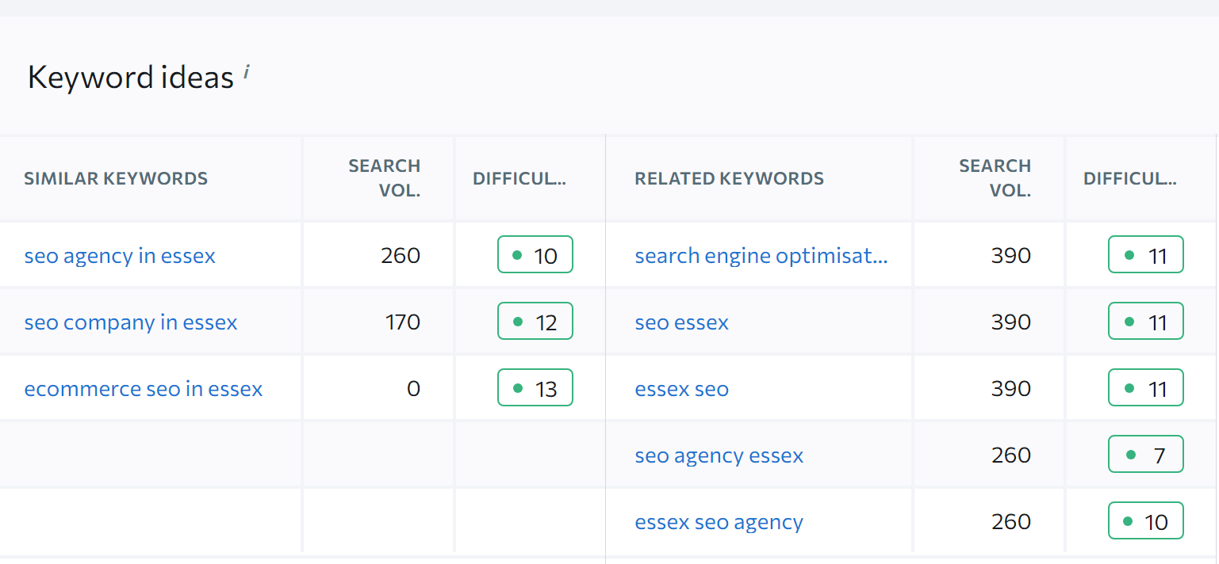This screenshot has height=564, width=1219.
Task: Sort by Similar Keywords column header
Action: point(116,178)
